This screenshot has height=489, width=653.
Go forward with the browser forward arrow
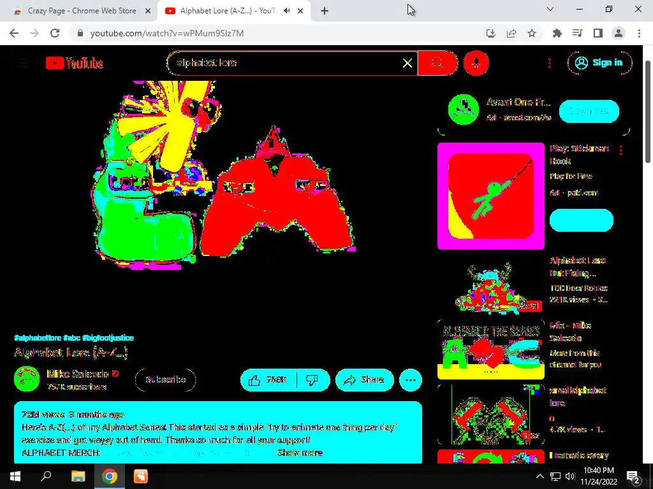[x=34, y=33]
